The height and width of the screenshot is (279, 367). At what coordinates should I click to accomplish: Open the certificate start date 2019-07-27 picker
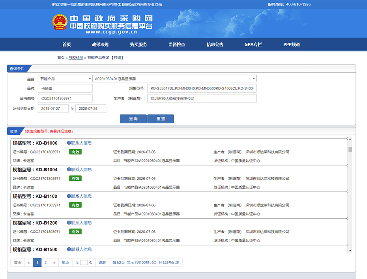pos(53,109)
